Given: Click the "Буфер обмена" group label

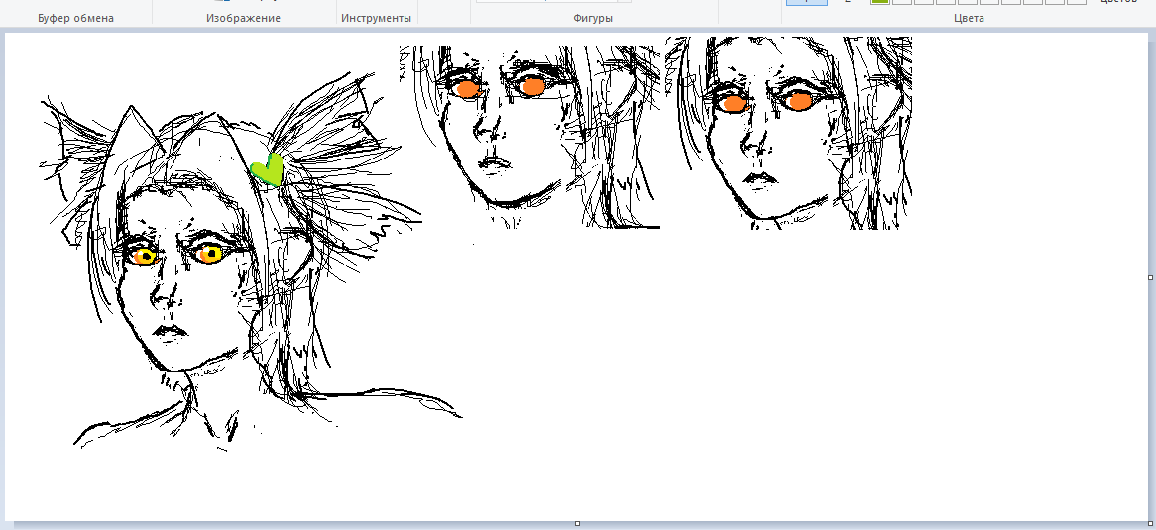Looking at the screenshot, I should tap(76, 18).
